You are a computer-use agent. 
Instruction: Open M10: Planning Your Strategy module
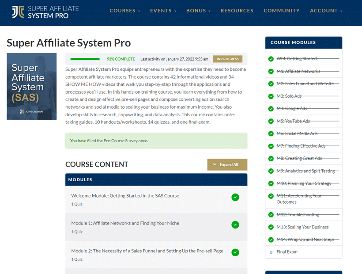tap(304, 183)
